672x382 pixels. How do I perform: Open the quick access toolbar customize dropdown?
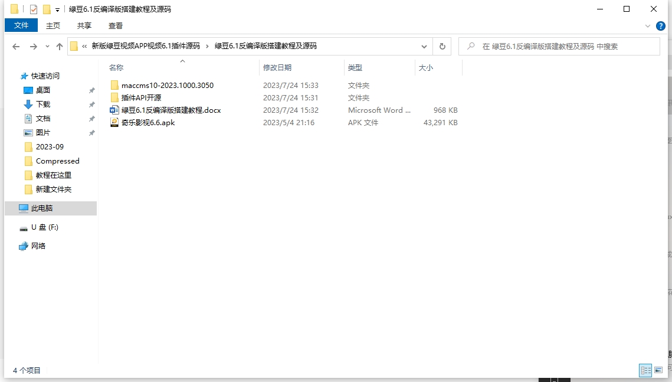click(x=57, y=9)
